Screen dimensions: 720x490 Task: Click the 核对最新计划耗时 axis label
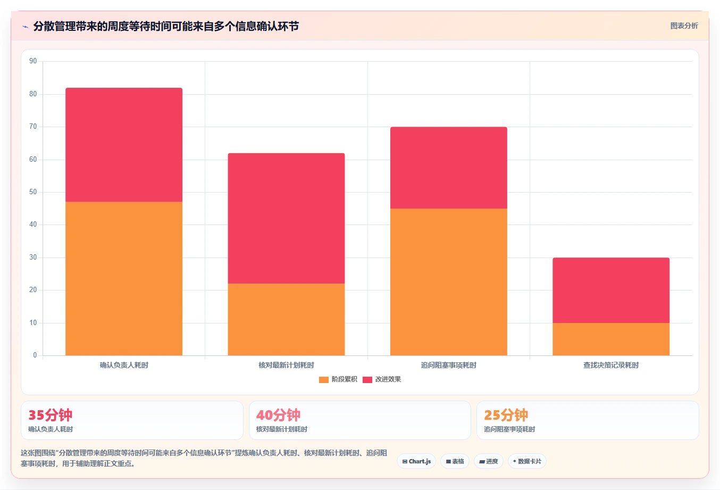[x=286, y=365]
